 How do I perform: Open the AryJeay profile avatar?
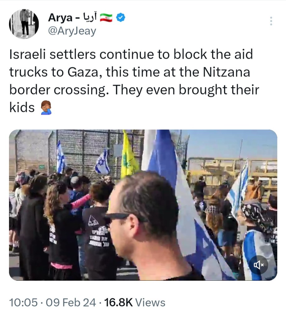(24, 24)
